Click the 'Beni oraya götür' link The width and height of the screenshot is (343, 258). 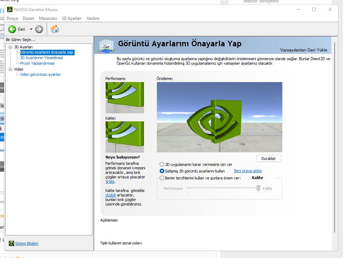click(x=248, y=171)
